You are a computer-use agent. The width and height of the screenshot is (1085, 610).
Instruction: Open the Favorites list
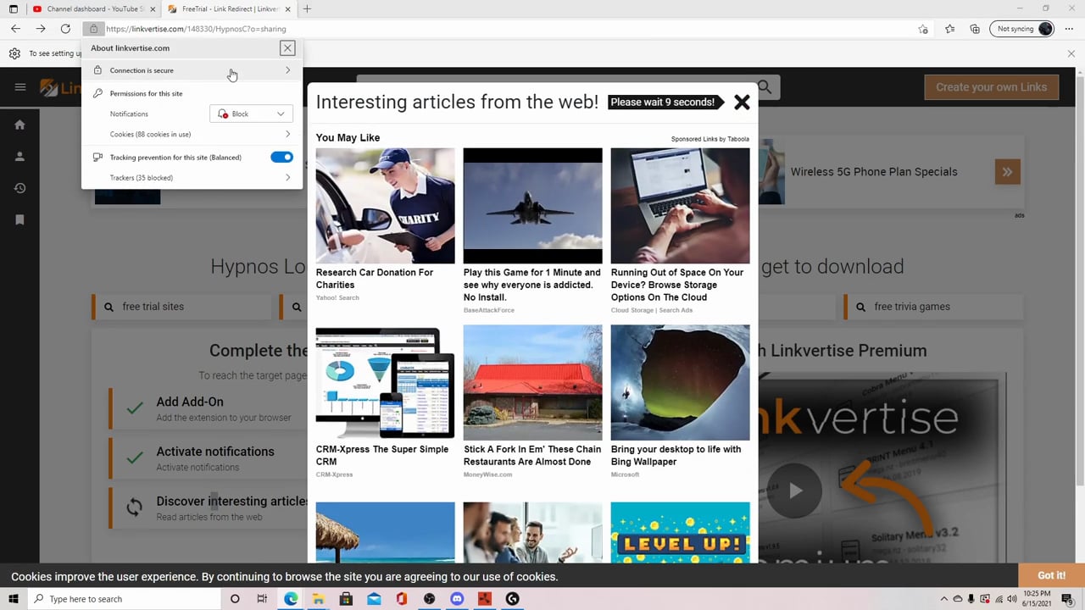[x=949, y=29]
